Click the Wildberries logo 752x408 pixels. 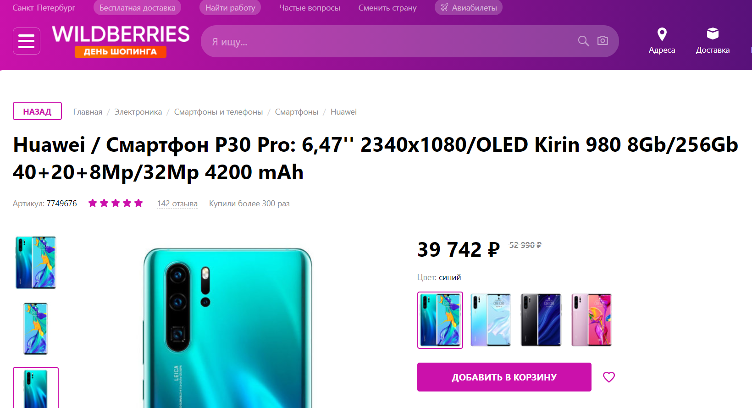tap(121, 41)
